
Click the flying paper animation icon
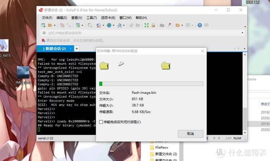click(x=121, y=64)
